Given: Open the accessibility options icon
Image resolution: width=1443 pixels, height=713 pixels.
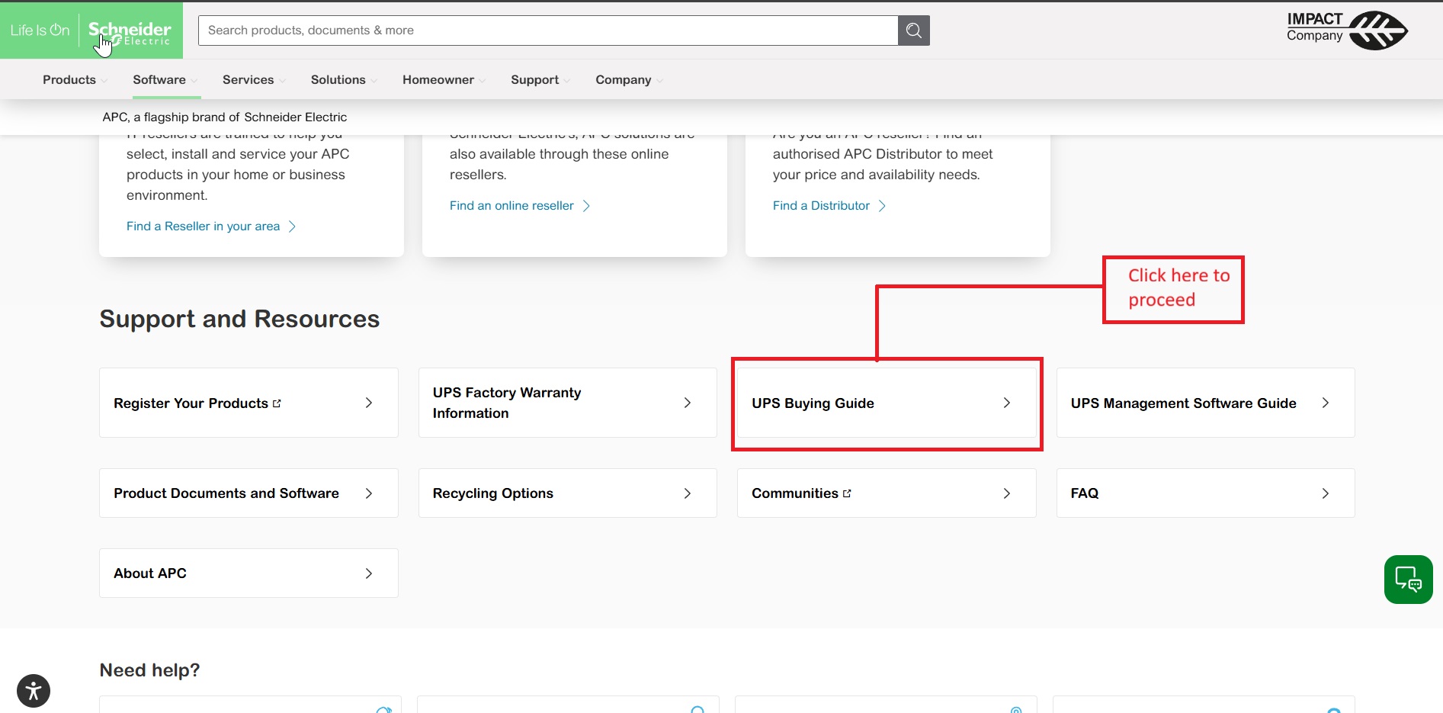Looking at the screenshot, I should pyautogui.click(x=34, y=692).
